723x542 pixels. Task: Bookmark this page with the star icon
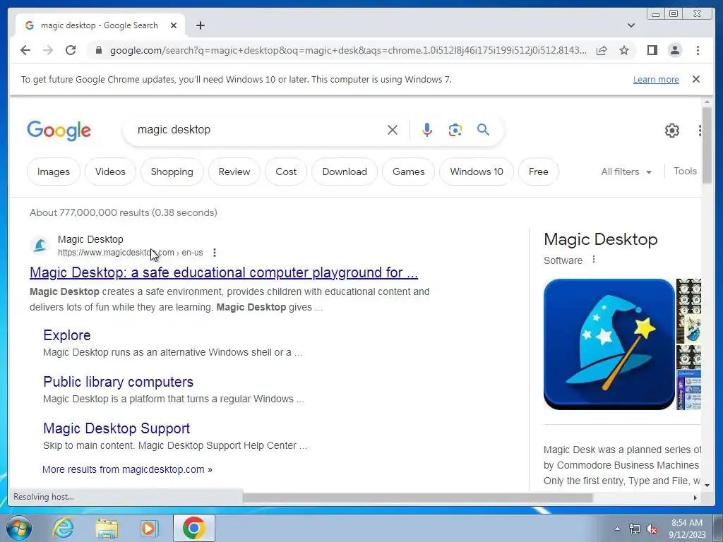[624, 50]
